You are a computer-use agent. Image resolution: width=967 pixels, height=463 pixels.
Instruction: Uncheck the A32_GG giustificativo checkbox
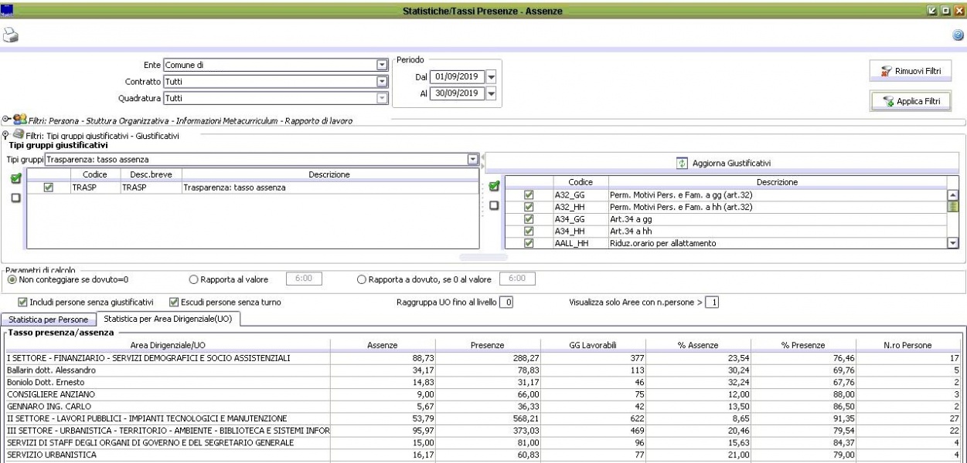(529, 194)
